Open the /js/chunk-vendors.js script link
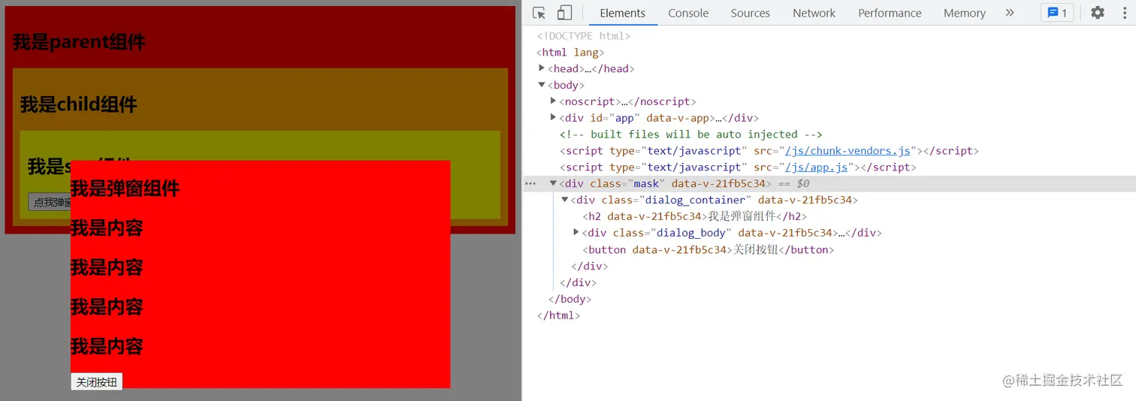 [847, 151]
